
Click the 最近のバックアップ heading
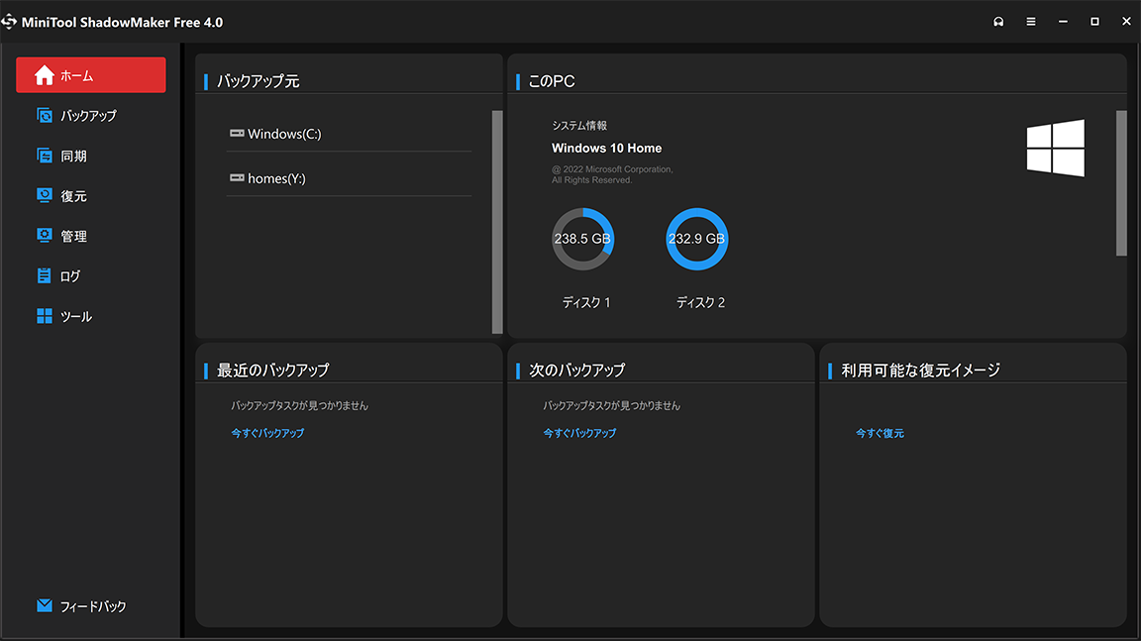(x=273, y=371)
